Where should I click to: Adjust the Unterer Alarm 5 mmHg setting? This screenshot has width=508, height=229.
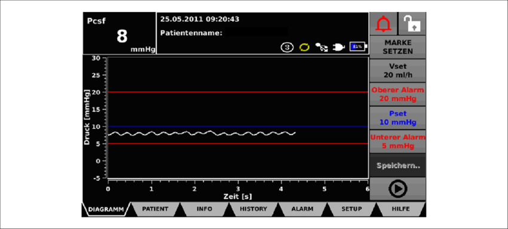397,141
